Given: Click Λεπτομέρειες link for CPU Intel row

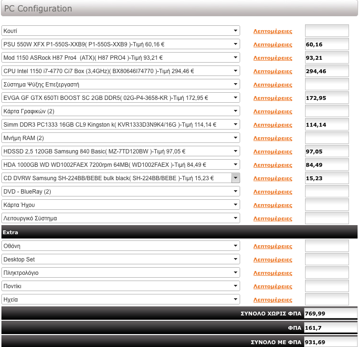Looking at the screenshot, I should (x=273, y=71).
